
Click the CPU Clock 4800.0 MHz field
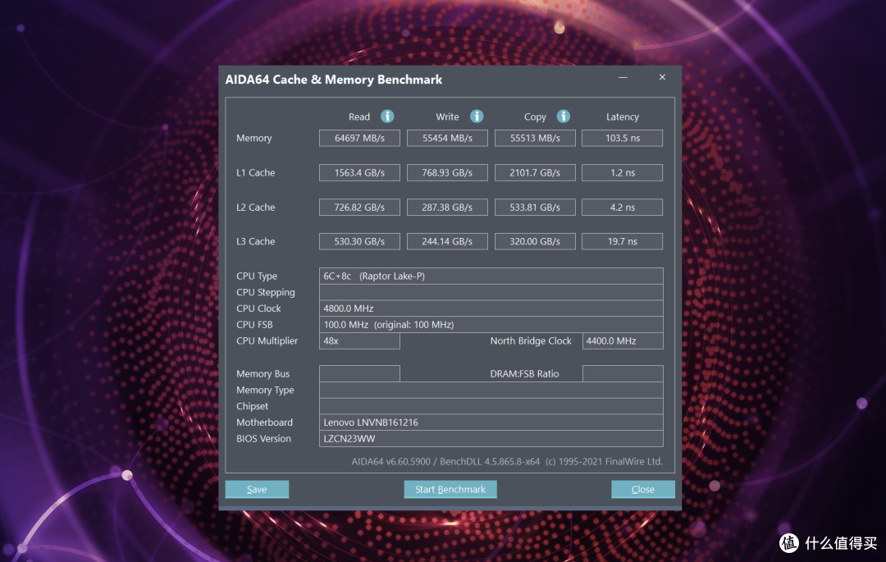click(491, 308)
